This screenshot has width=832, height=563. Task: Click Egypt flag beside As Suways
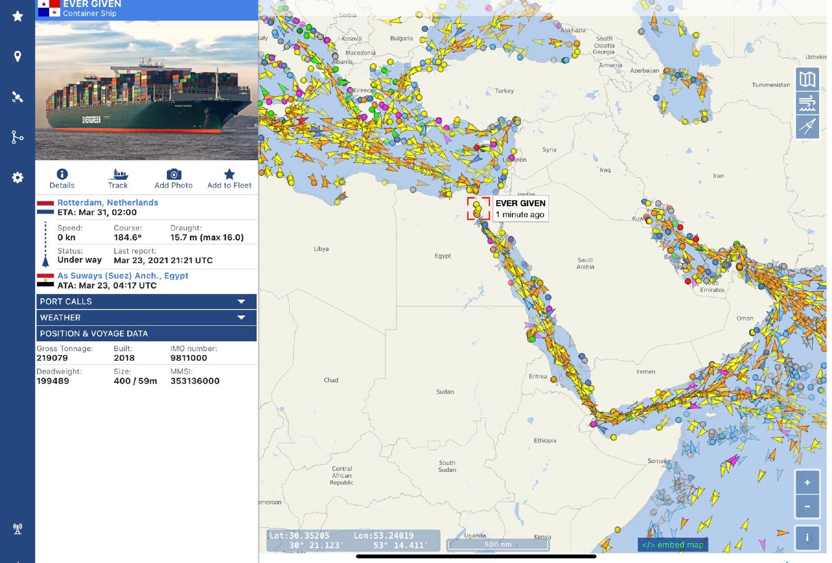click(x=45, y=280)
